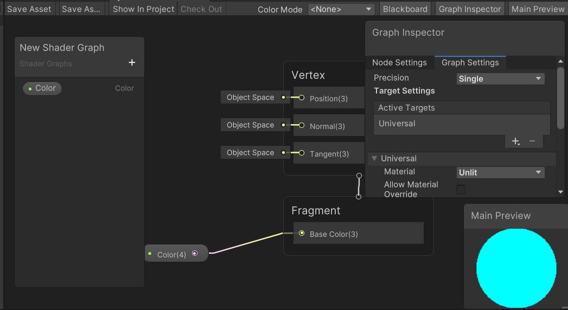Click the cyan sphere in Main Preview

click(x=516, y=268)
